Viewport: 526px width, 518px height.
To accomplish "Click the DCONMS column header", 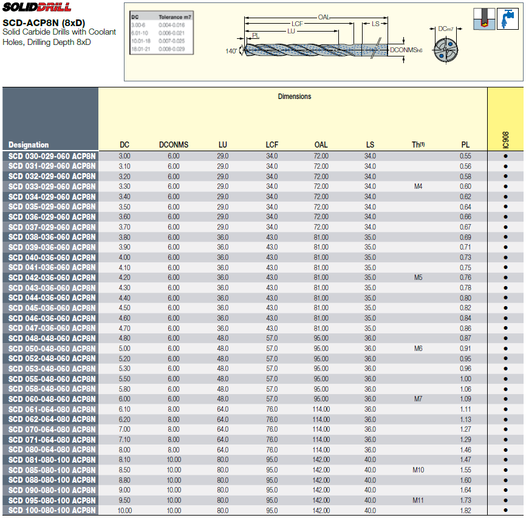I will coord(174,145).
